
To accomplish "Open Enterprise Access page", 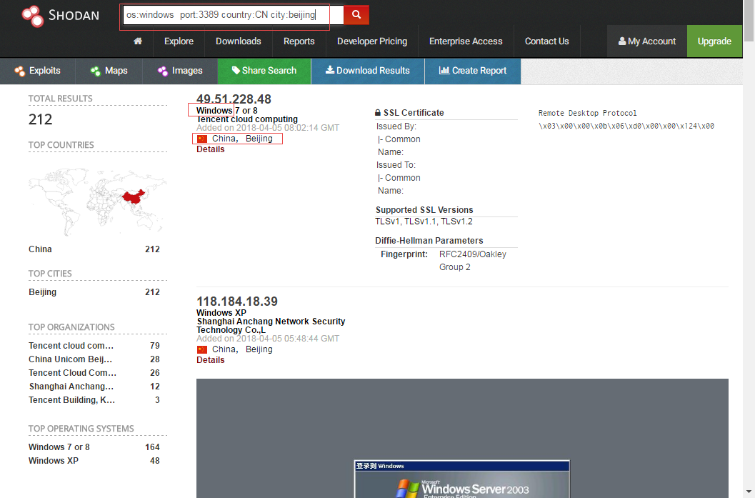I will (x=466, y=41).
